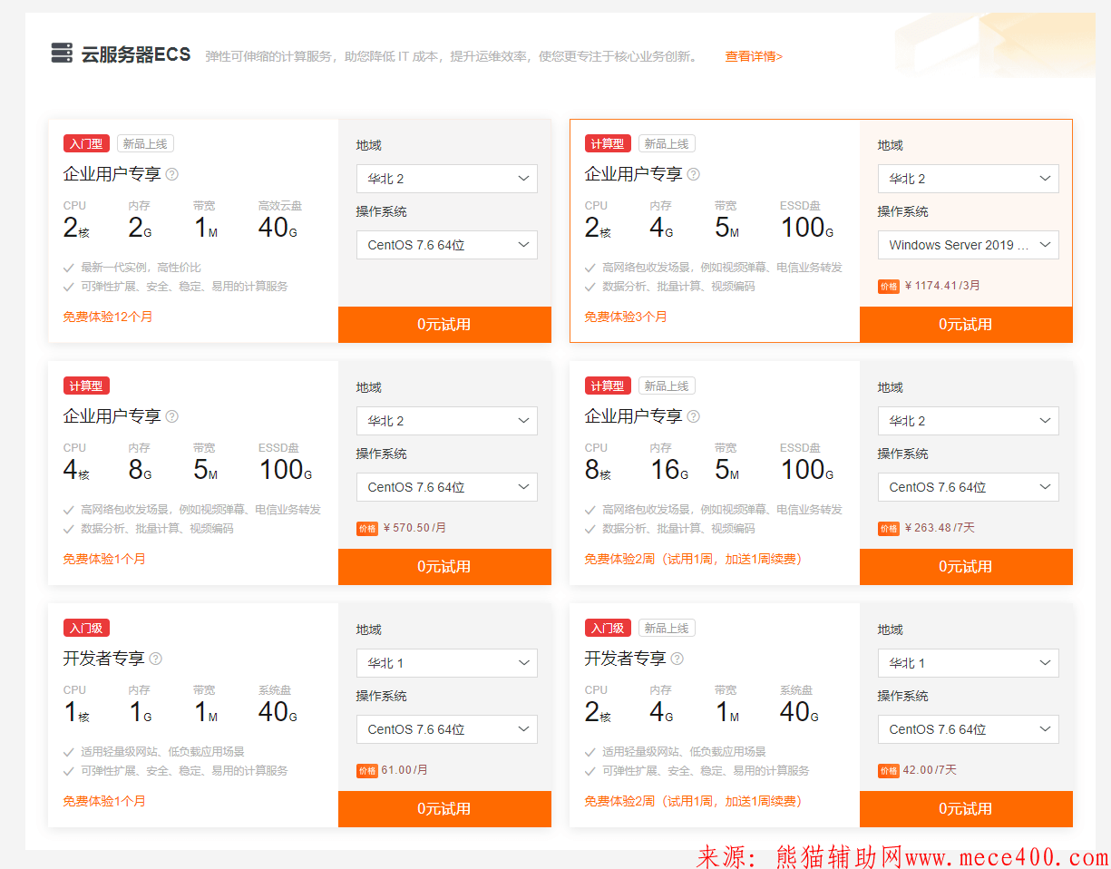Click help icon on the 4核8G enterprise plan
Image resolution: width=1111 pixels, height=869 pixels.
click(x=172, y=416)
